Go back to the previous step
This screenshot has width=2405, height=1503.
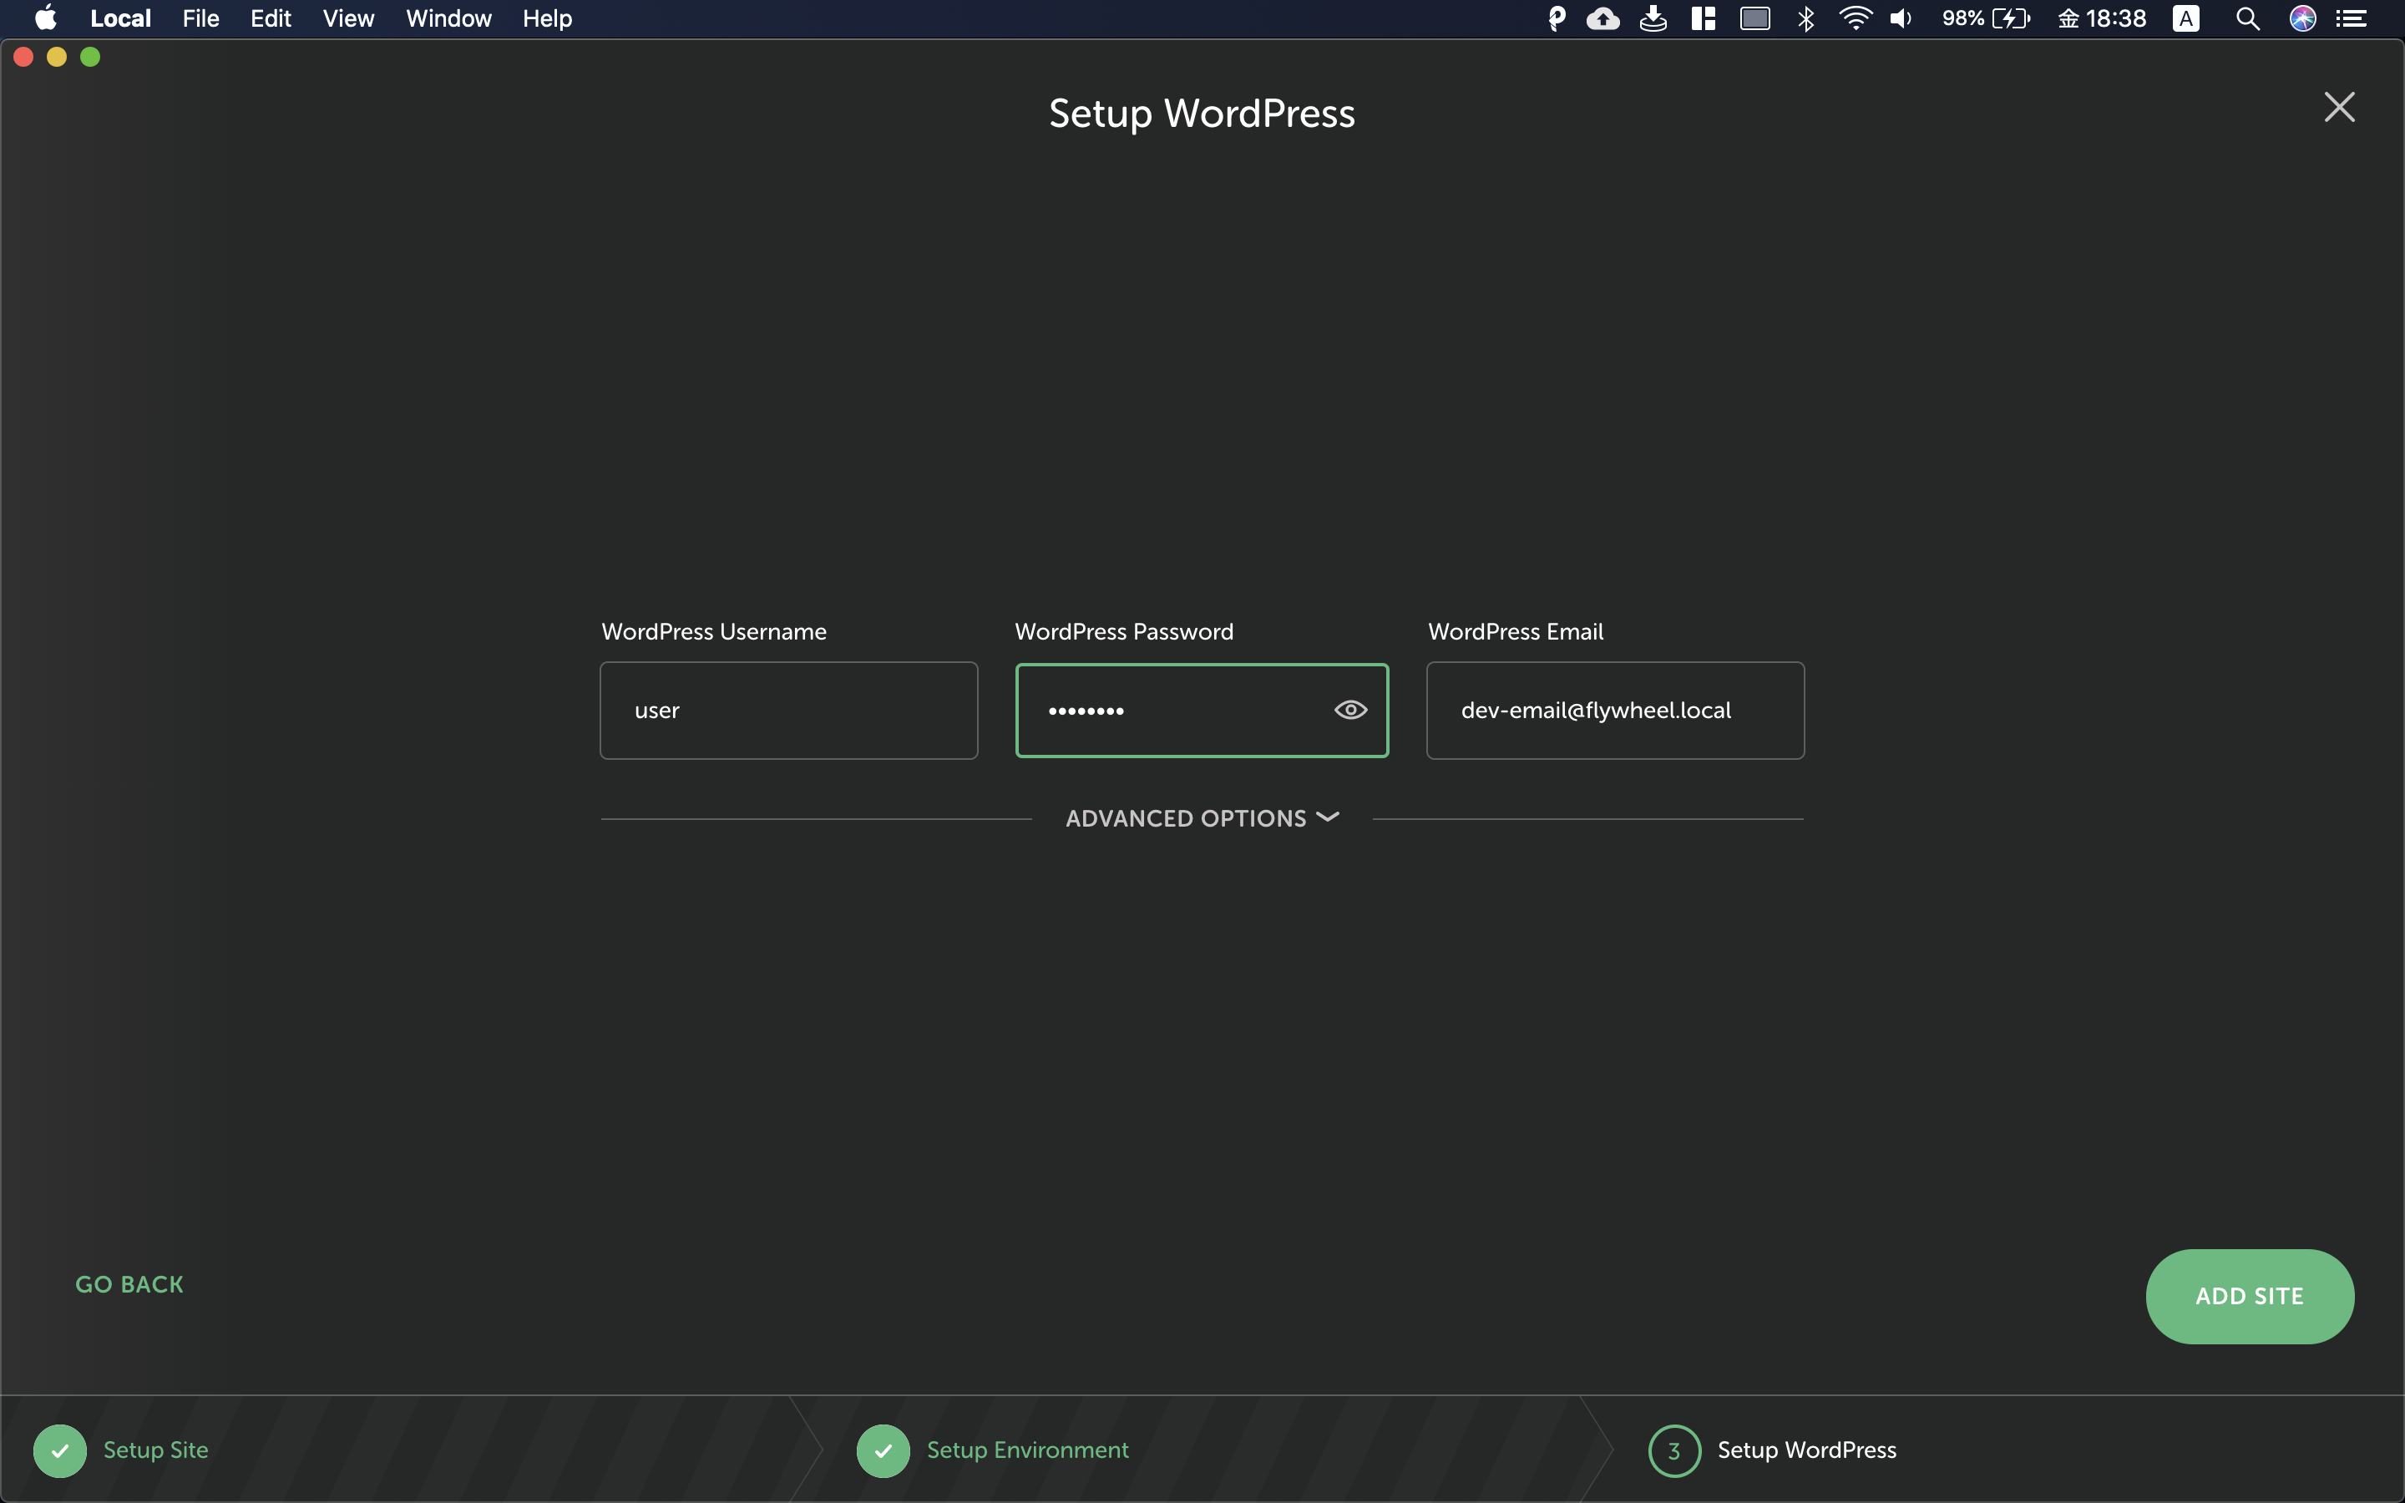click(129, 1284)
